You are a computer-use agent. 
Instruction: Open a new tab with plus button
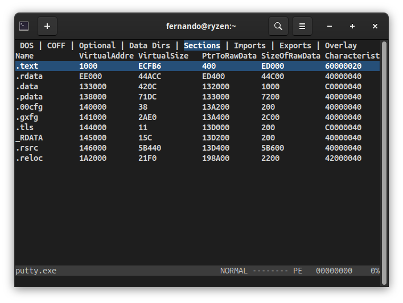coord(47,26)
